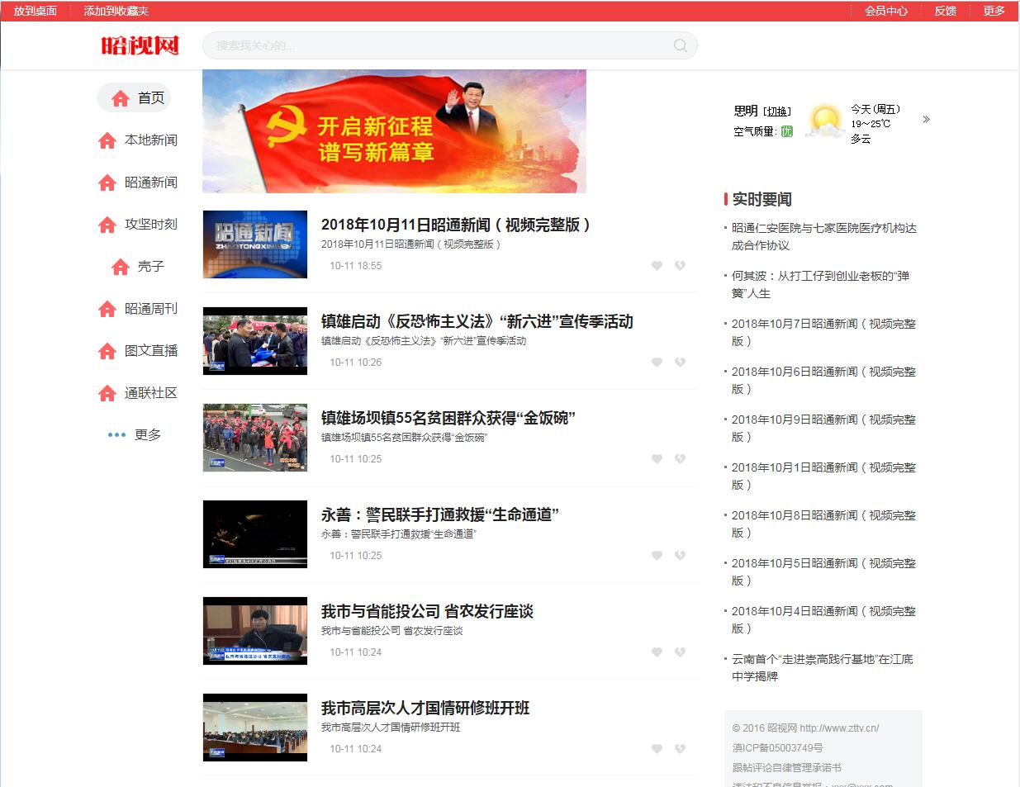The height and width of the screenshot is (787, 1020).
Task: Open thumbnail of 我市与省能投公司 article
Action: [x=255, y=631]
